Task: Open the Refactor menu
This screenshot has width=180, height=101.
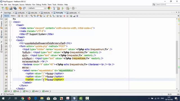Action: tap(28, 4)
